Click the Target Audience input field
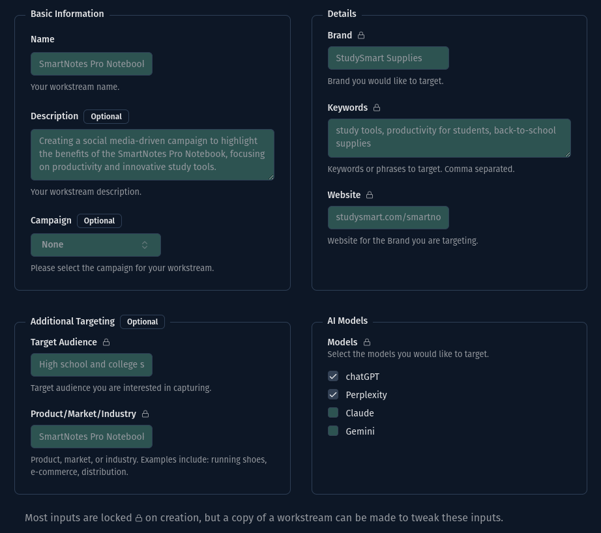The image size is (601, 533). point(91,365)
